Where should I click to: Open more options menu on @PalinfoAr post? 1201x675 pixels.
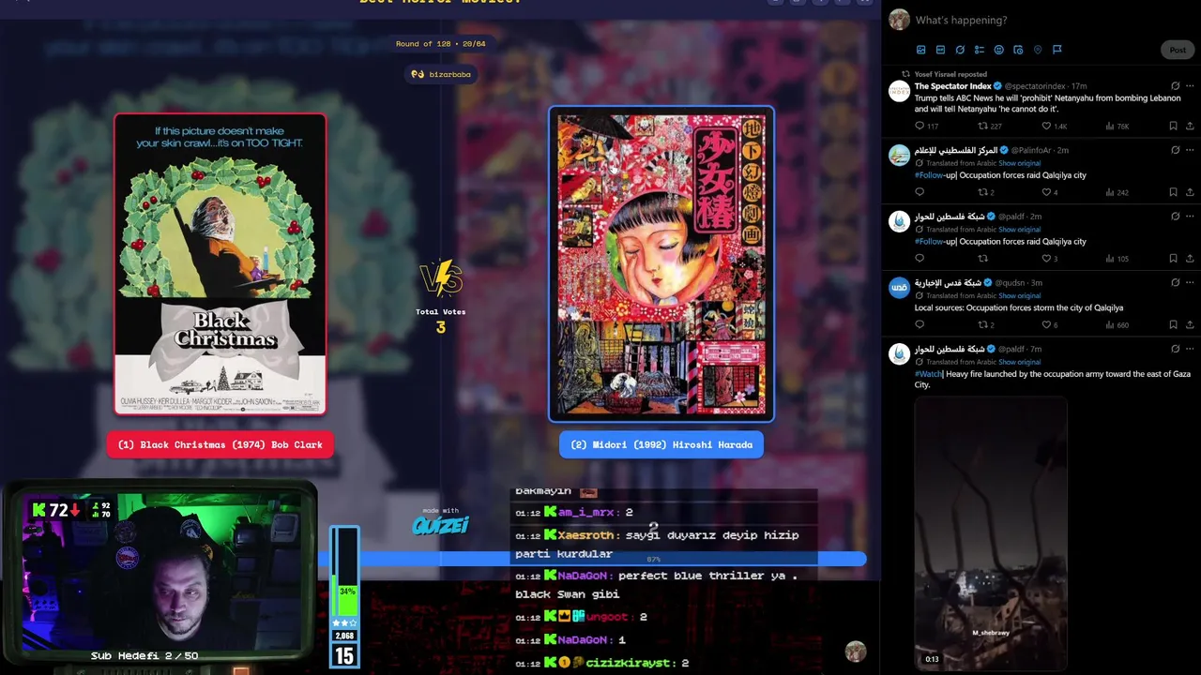coord(1191,150)
